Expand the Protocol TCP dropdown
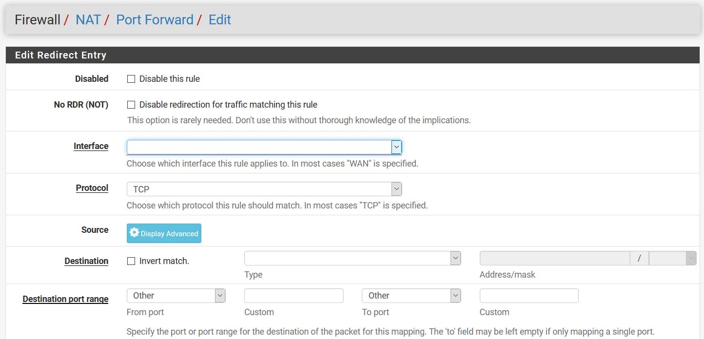Viewport: 704px width, 339px height. [264, 189]
